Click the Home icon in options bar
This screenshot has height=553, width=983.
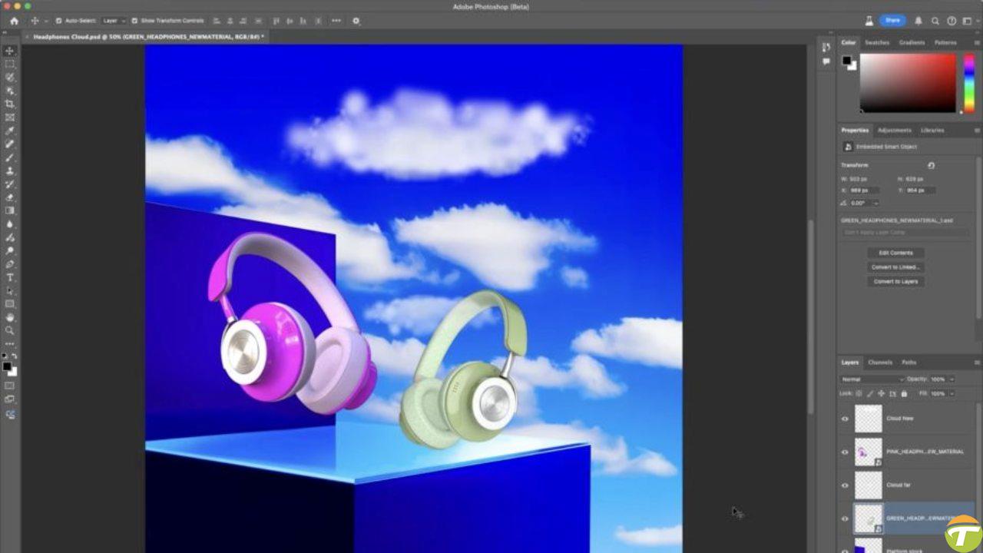coord(14,21)
